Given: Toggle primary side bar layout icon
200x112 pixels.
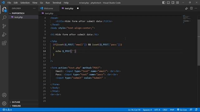Looking at the screenshot, I should (x=164, y=2).
